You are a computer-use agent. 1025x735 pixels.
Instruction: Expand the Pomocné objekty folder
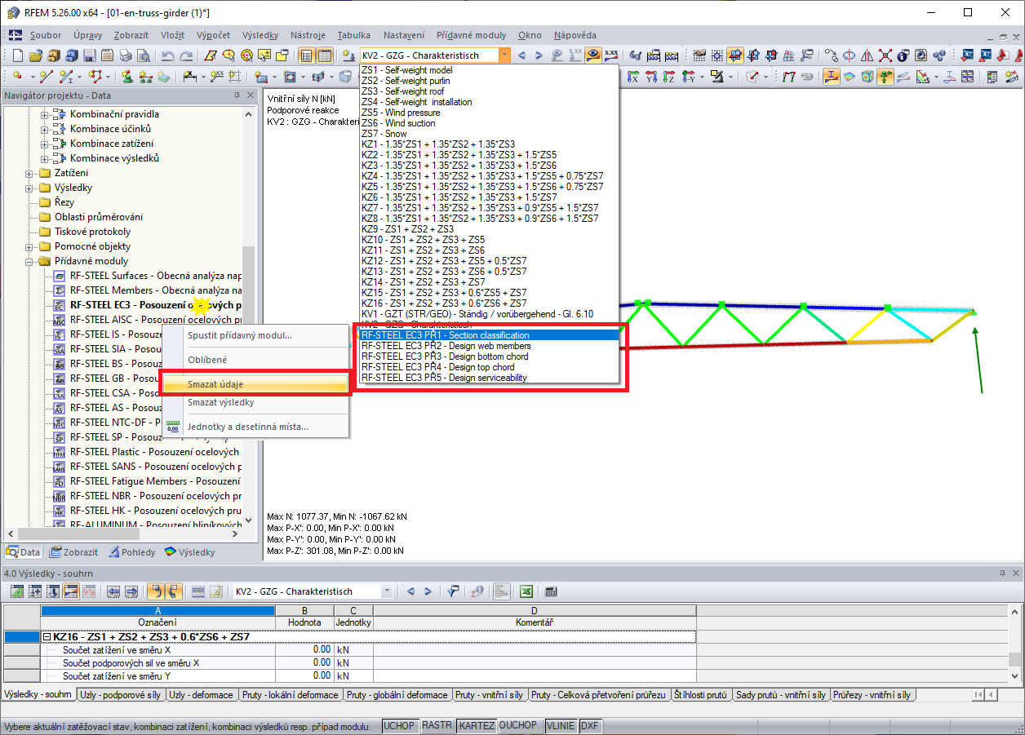[30, 246]
